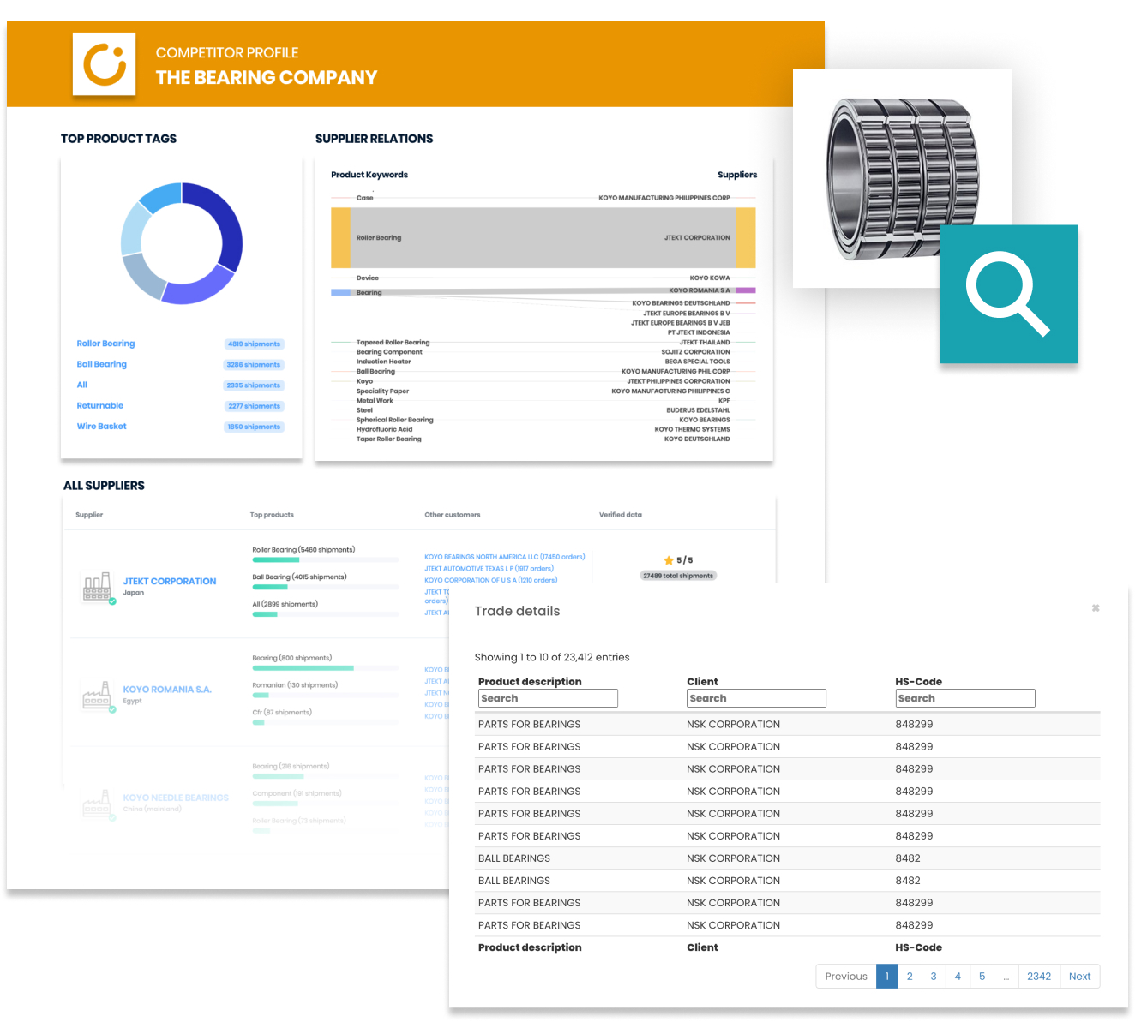Click the gold star rating icon

coord(669,560)
